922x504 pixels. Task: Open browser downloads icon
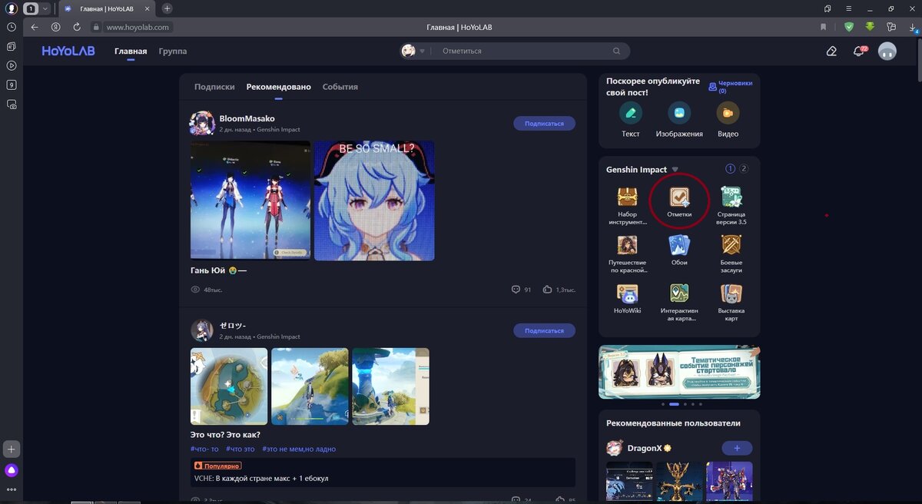(913, 28)
